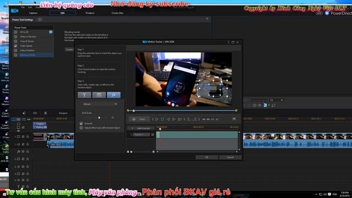The height and width of the screenshot is (198, 352).
Task: Click the Designer button above timeline
Action: pos(63,113)
